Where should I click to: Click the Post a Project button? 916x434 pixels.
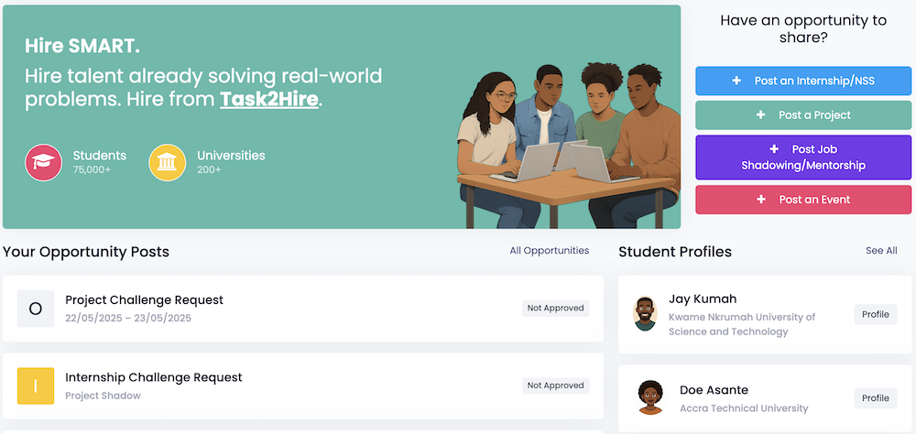click(x=803, y=115)
